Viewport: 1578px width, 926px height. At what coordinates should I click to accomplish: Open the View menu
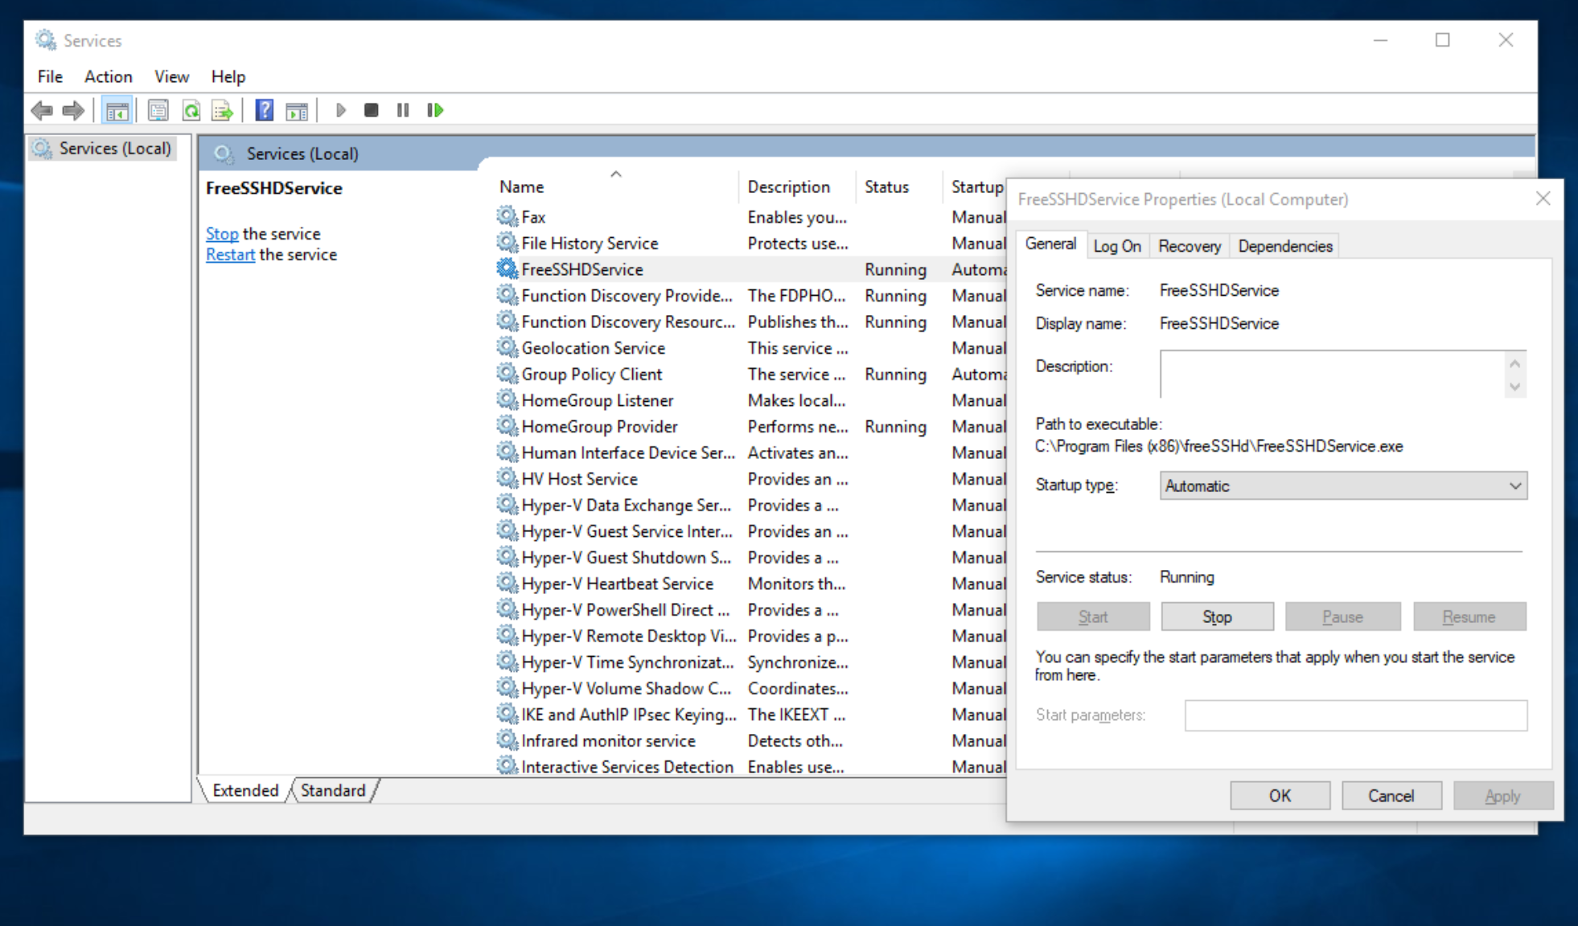tap(171, 76)
